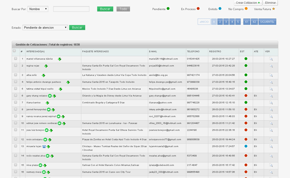The width and height of the screenshot is (290, 178).
Task: Open the Buscar Por Nombre dropdown
Action: pyautogui.click(x=38, y=9)
